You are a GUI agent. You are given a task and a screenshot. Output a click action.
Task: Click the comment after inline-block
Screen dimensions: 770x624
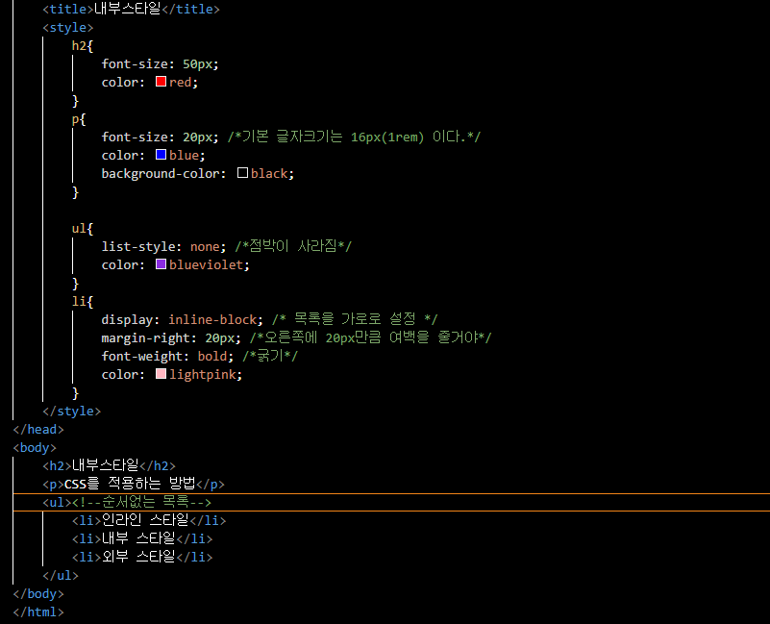click(x=355, y=319)
